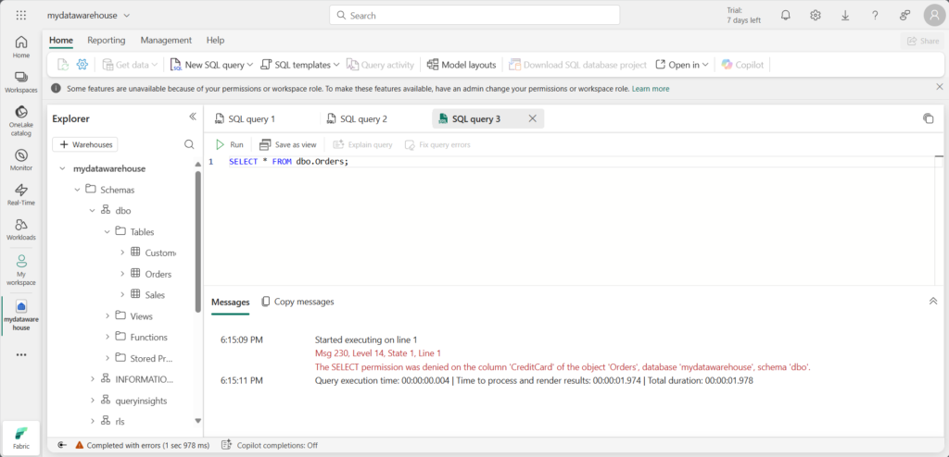The height and width of the screenshot is (457, 949).
Task: Collapse the dbo schema tree node
Action: pos(93,211)
